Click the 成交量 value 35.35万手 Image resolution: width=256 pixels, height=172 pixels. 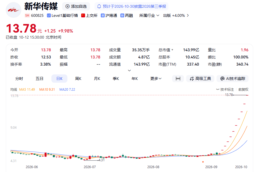141,50
